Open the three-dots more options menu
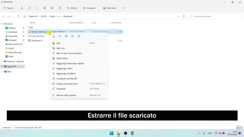The width and height of the screenshot is (244, 137). click(123, 8)
